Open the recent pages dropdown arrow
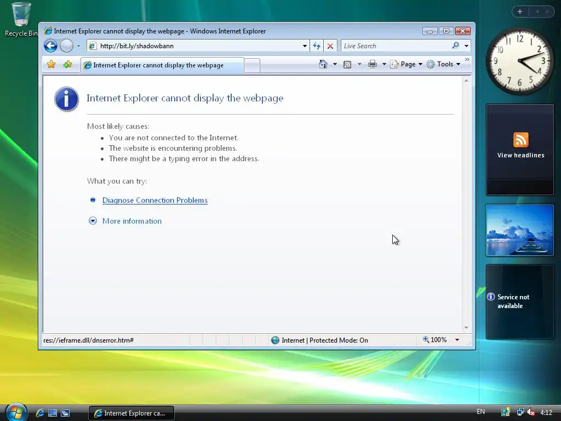This screenshot has height=421, width=561. [78, 46]
